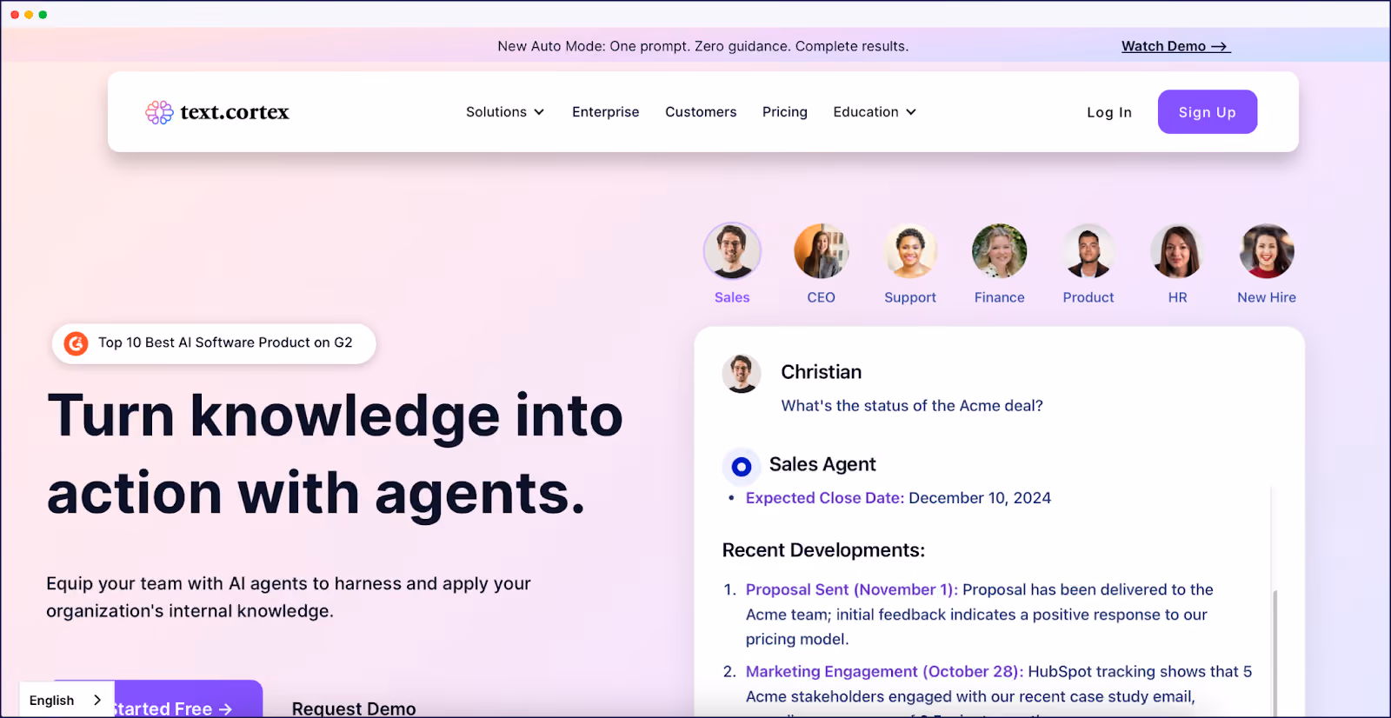Click "What's the status of the Acme deal?"
Screen dimensions: 1391x718
coord(912,406)
